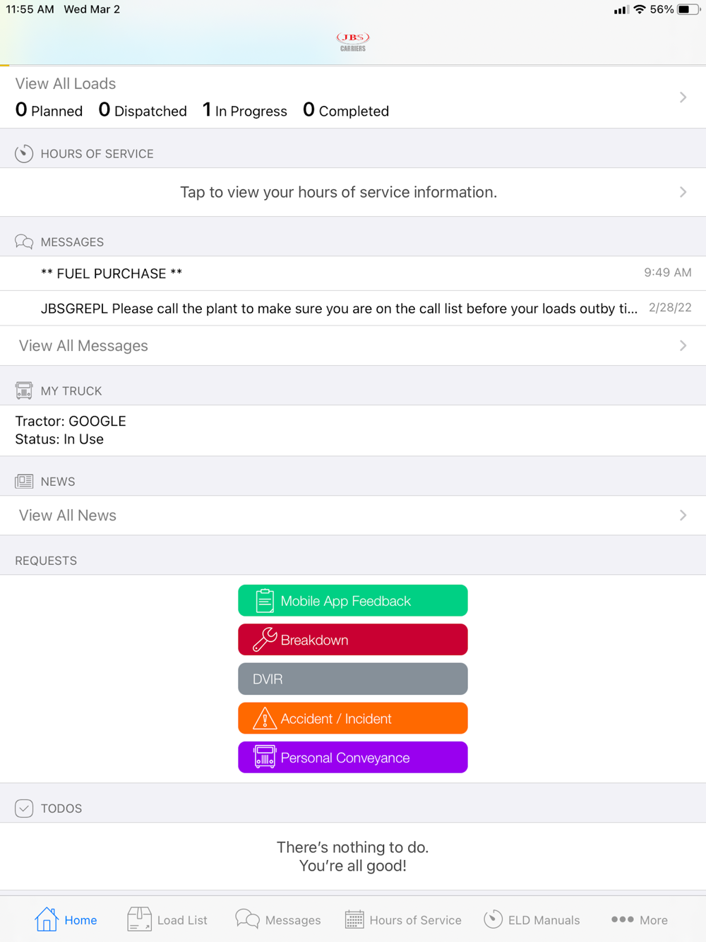Tap the My Truck section truck icon
The image size is (706, 942).
coord(24,390)
